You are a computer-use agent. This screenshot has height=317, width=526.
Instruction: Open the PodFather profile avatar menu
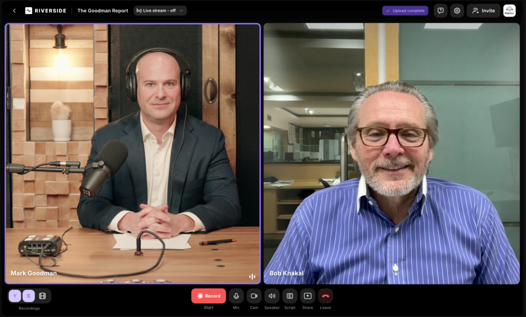tap(509, 10)
